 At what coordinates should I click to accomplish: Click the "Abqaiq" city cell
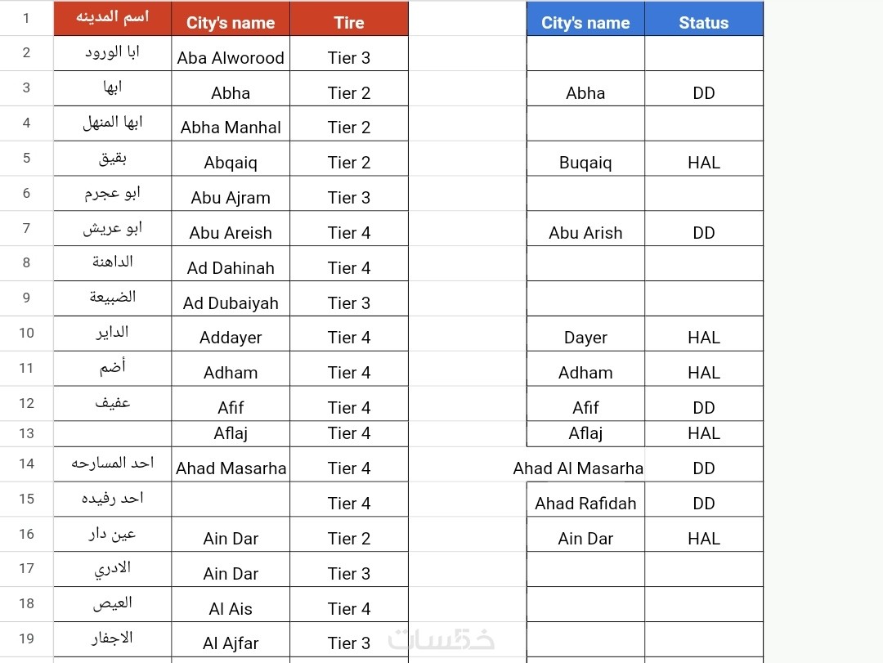tap(231, 162)
